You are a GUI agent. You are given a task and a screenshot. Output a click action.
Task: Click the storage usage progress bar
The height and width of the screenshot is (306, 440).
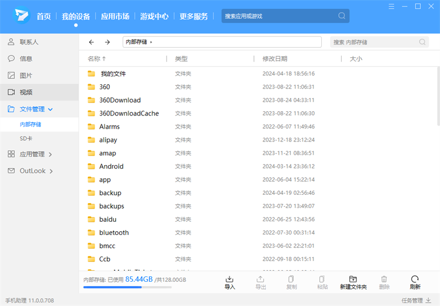[x=128, y=287]
